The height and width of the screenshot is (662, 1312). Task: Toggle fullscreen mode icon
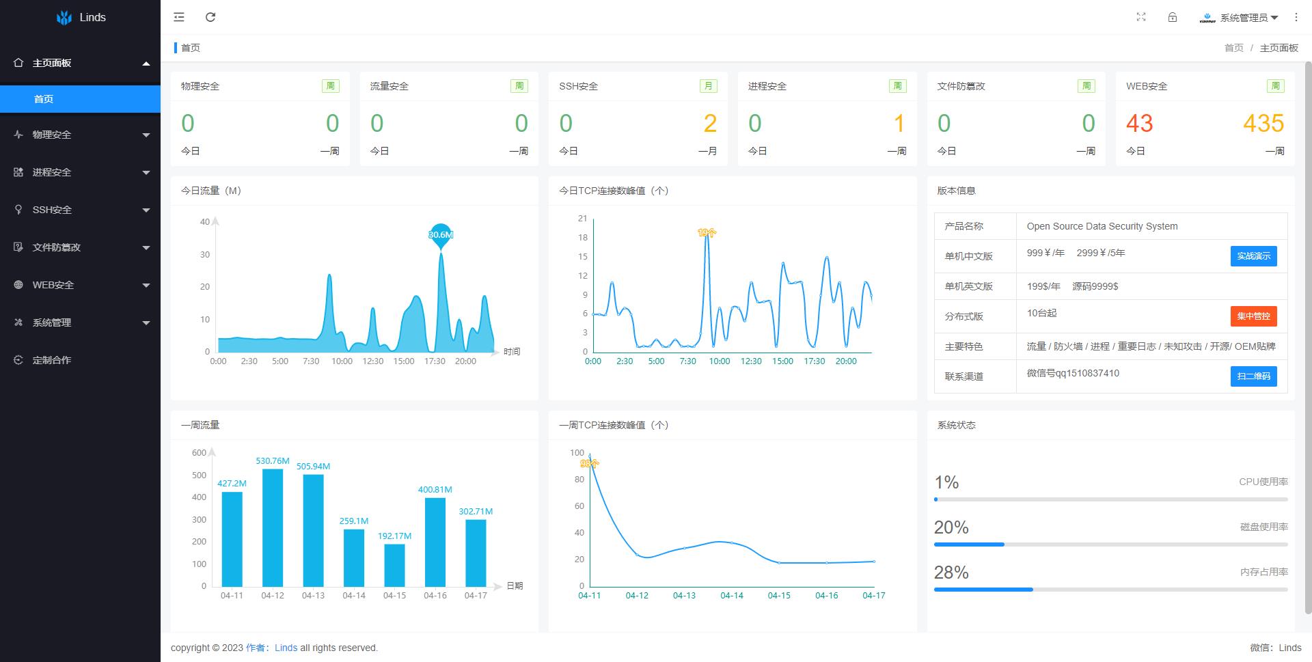(x=1141, y=17)
